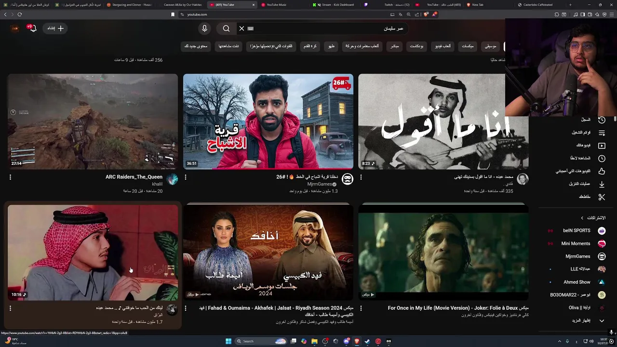Select the بودكاست podcast chip
This screenshot has width=617, height=347.
point(416,46)
